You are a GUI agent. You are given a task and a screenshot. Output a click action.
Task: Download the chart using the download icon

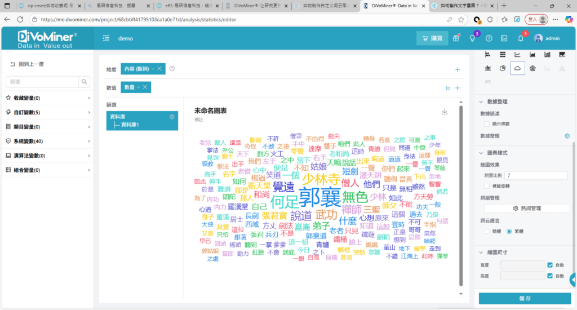pyautogui.click(x=445, y=112)
